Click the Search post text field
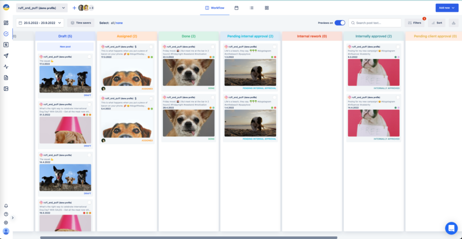The image size is (462, 239). tap(375, 23)
